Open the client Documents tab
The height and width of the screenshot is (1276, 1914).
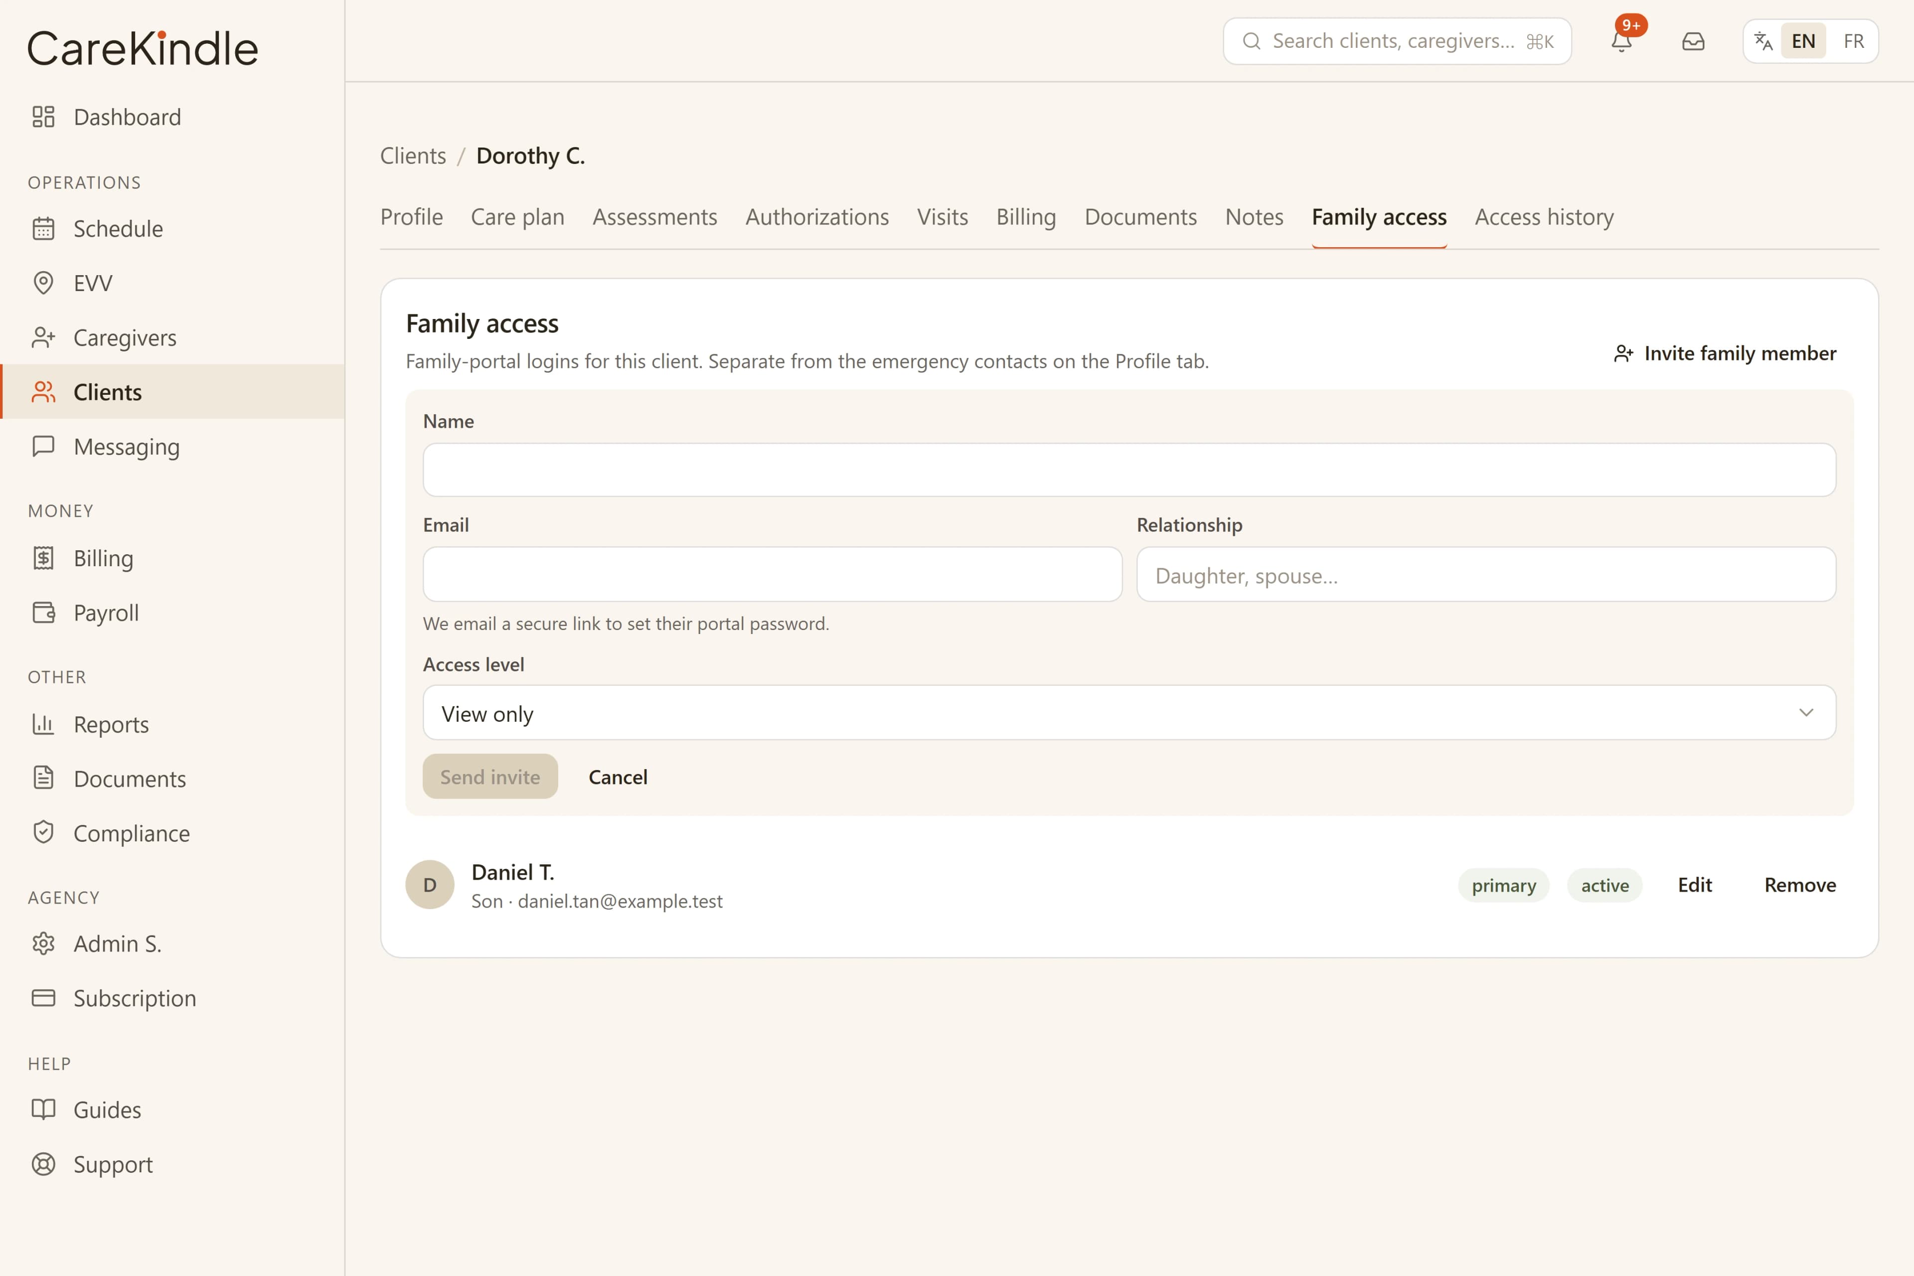coord(1141,217)
